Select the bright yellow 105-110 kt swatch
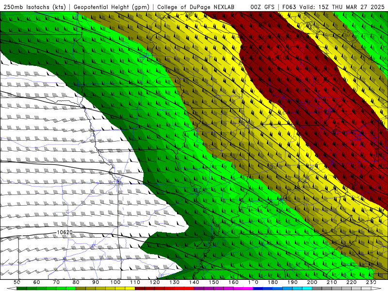 pyautogui.click(x=130, y=288)
